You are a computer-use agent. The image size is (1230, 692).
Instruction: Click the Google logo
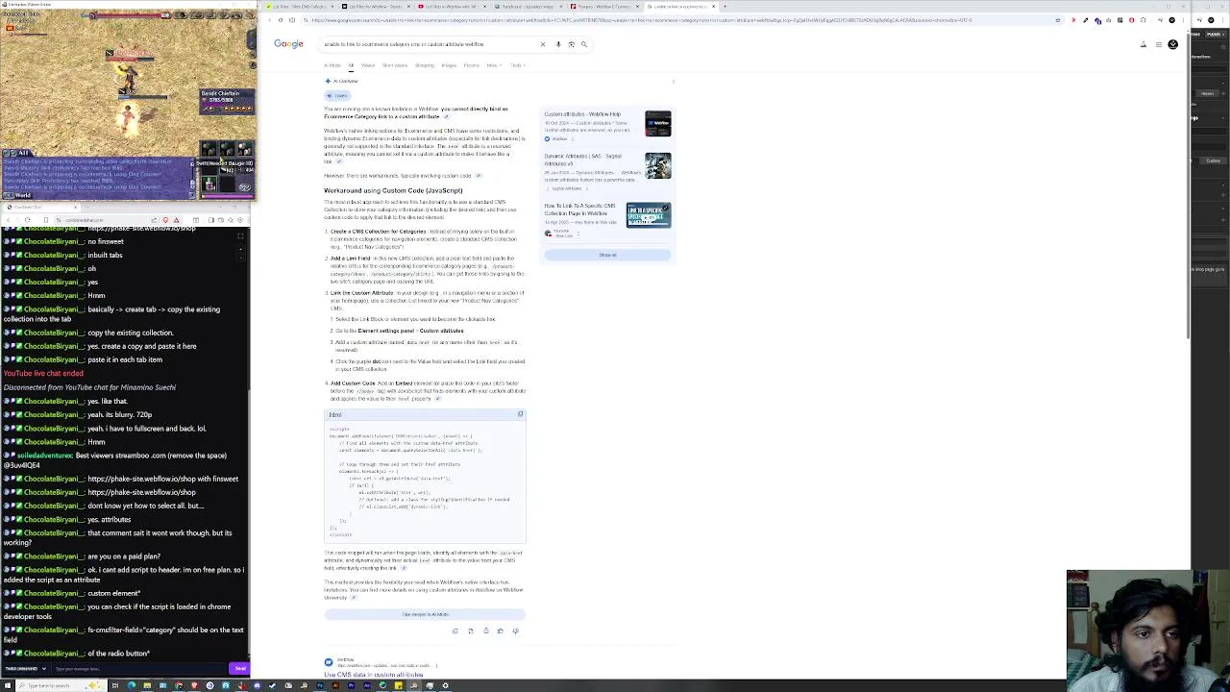[x=288, y=44]
